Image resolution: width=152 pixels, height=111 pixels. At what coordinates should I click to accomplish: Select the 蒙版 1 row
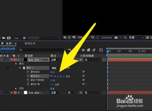[38, 68]
